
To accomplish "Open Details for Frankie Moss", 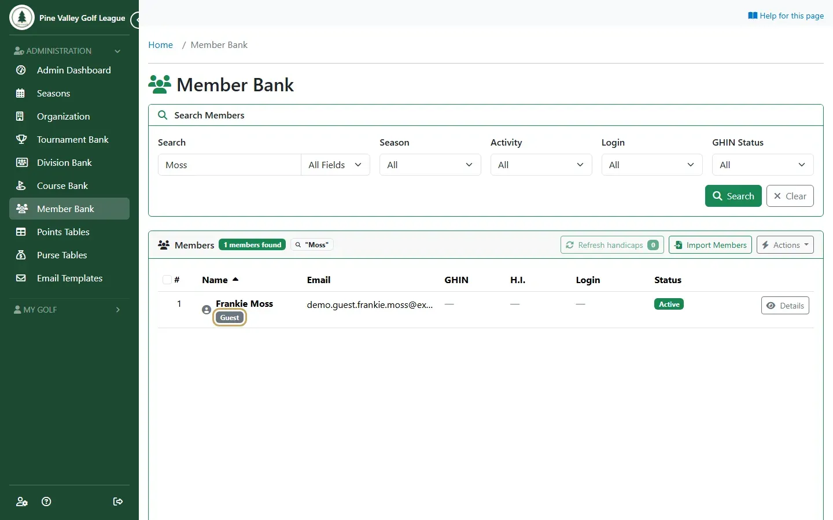I will tap(785, 306).
